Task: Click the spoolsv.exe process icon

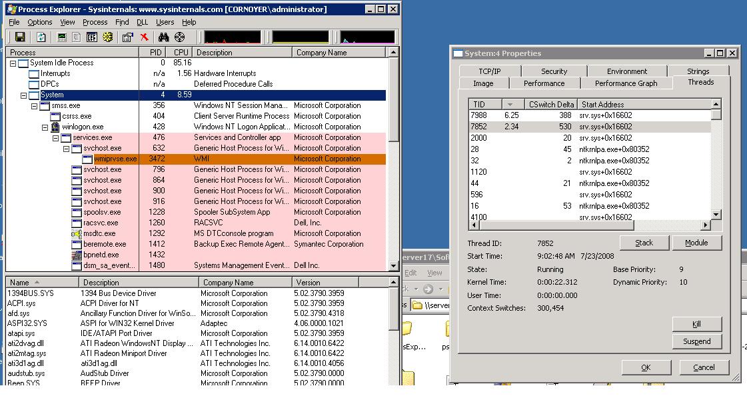Action: (76, 212)
